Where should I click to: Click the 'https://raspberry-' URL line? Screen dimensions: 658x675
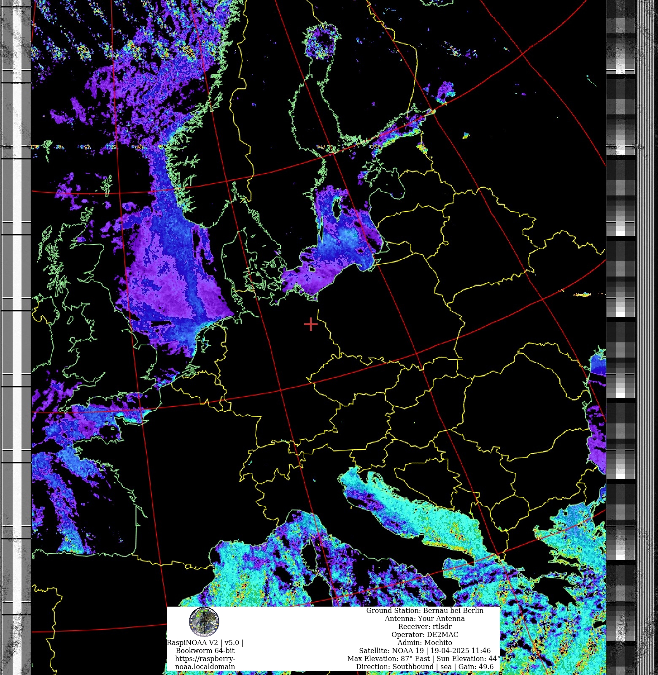pyautogui.click(x=205, y=659)
